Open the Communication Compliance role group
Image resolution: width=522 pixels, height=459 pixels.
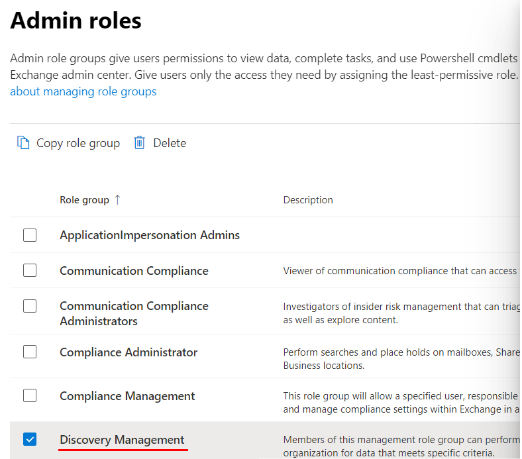point(134,271)
